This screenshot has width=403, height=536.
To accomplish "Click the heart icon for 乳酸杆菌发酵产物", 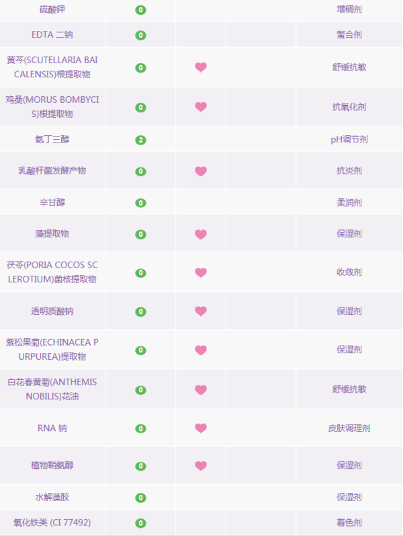I will click(x=201, y=171).
